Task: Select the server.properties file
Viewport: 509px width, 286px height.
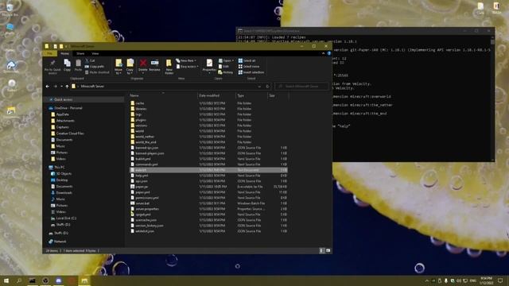Action: [147, 209]
